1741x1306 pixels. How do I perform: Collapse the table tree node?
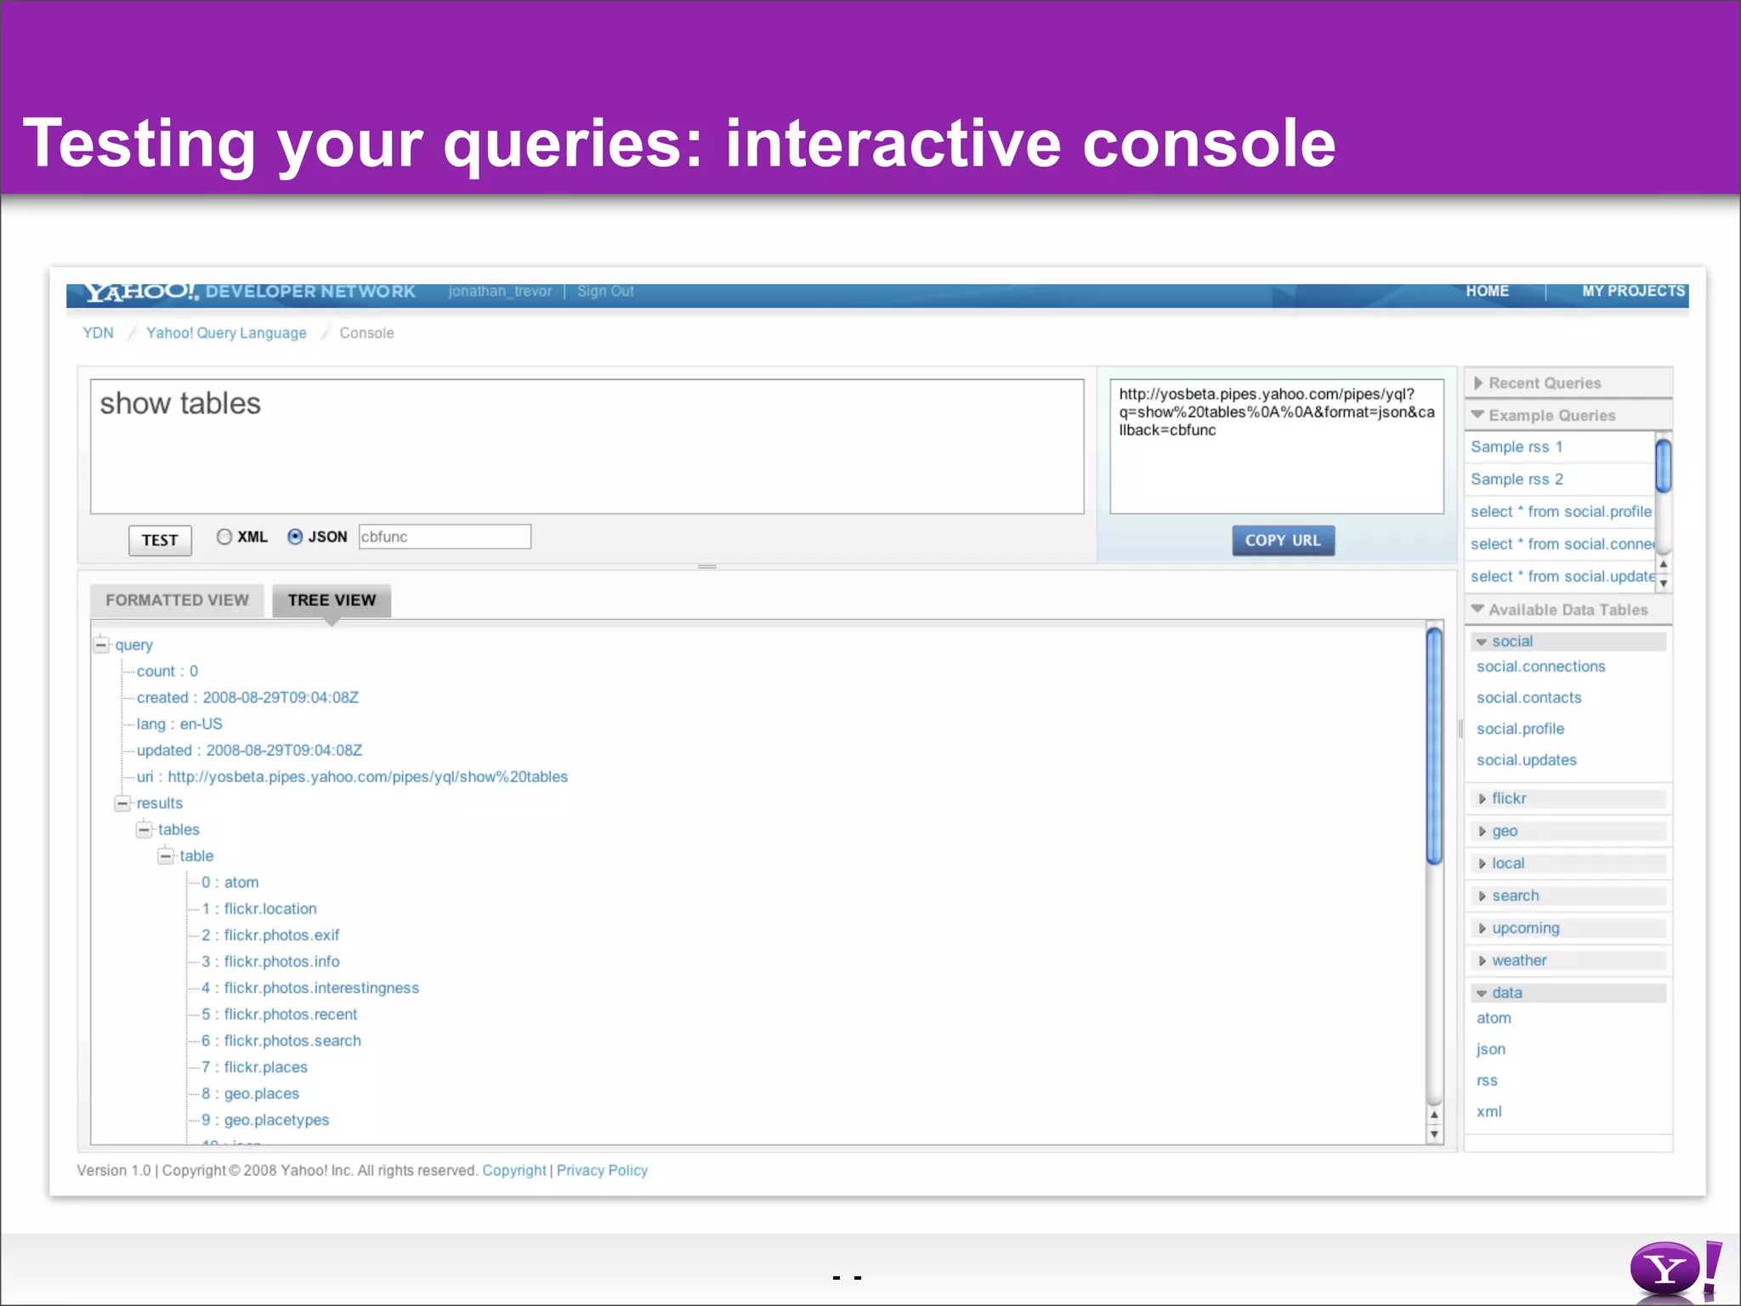click(166, 855)
